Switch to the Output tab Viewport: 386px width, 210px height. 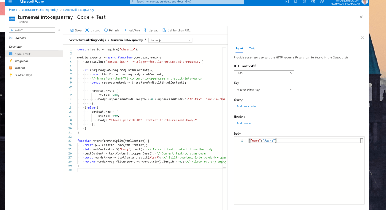253,48
